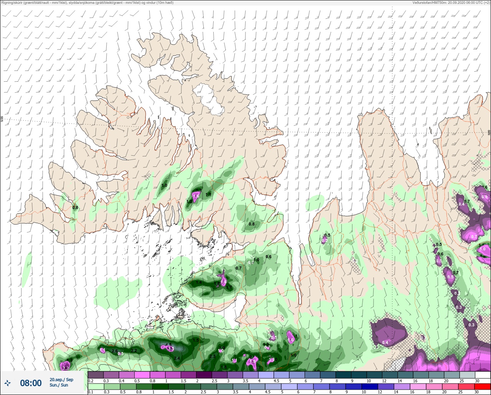Click the N99 label on the right map edge
Screen dimensions: 491x395
(489, 132)
